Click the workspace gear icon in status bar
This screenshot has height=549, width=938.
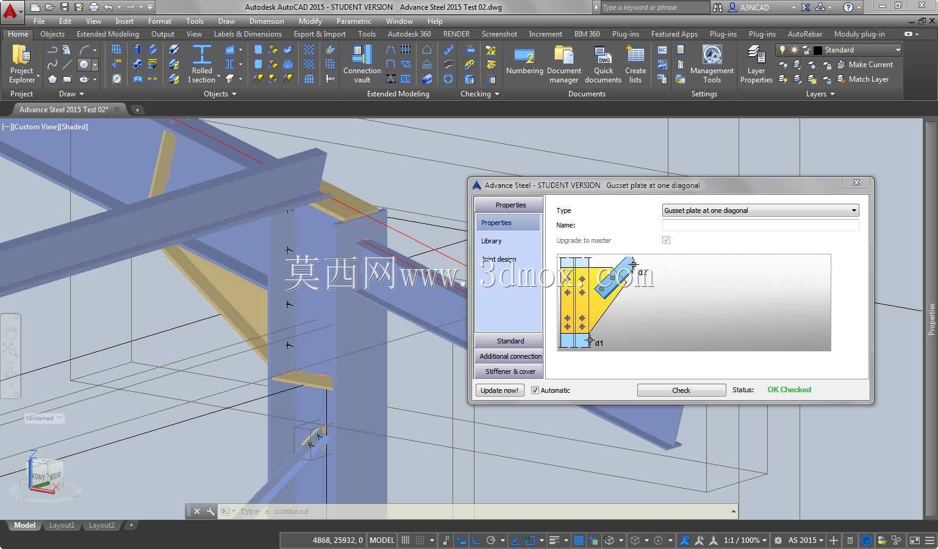coord(778,540)
